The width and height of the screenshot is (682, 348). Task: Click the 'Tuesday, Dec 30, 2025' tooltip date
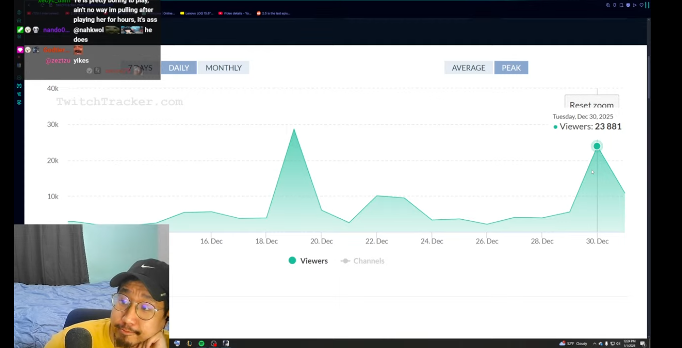pos(583,117)
